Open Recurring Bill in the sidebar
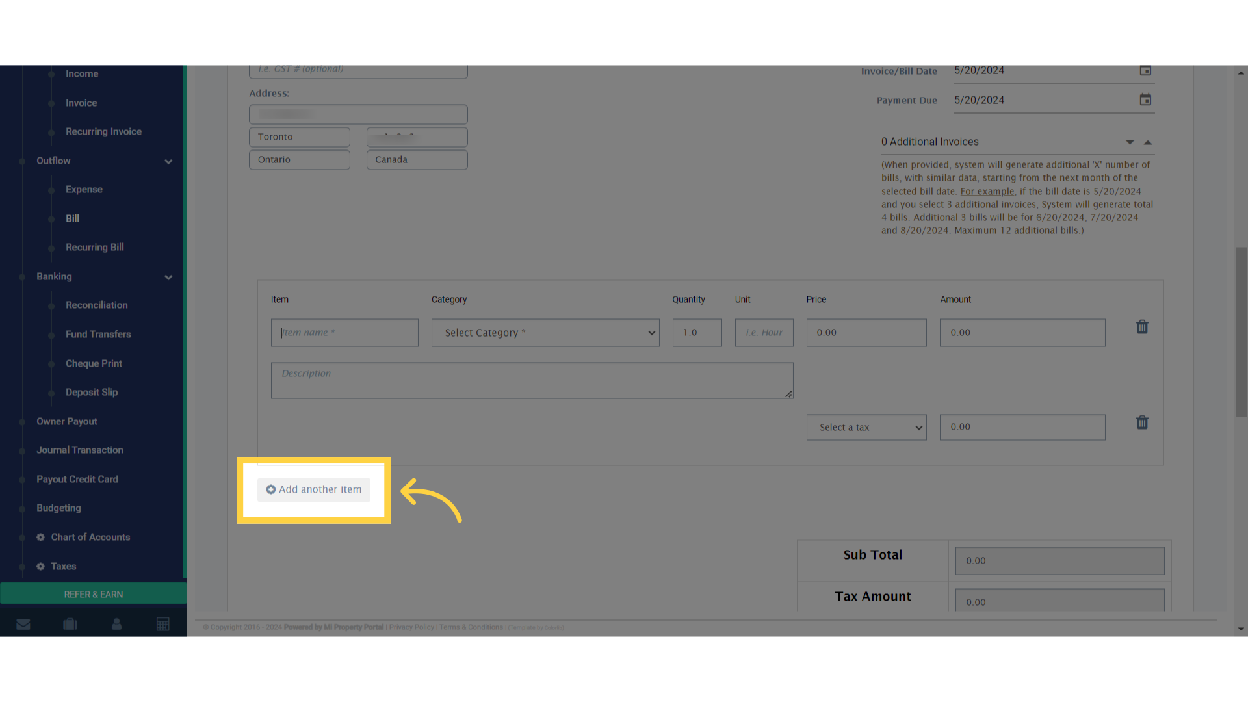The height and width of the screenshot is (702, 1248). [94, 247]
